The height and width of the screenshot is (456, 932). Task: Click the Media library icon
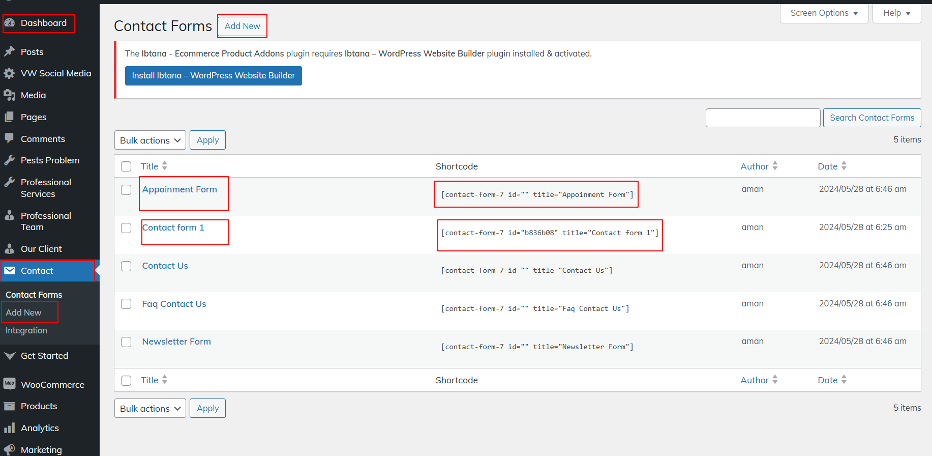(x=9, y=95)
